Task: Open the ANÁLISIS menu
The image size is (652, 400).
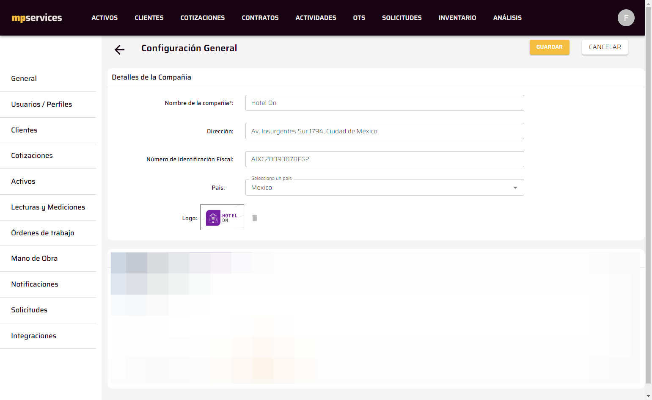Action: pos(507,18)
